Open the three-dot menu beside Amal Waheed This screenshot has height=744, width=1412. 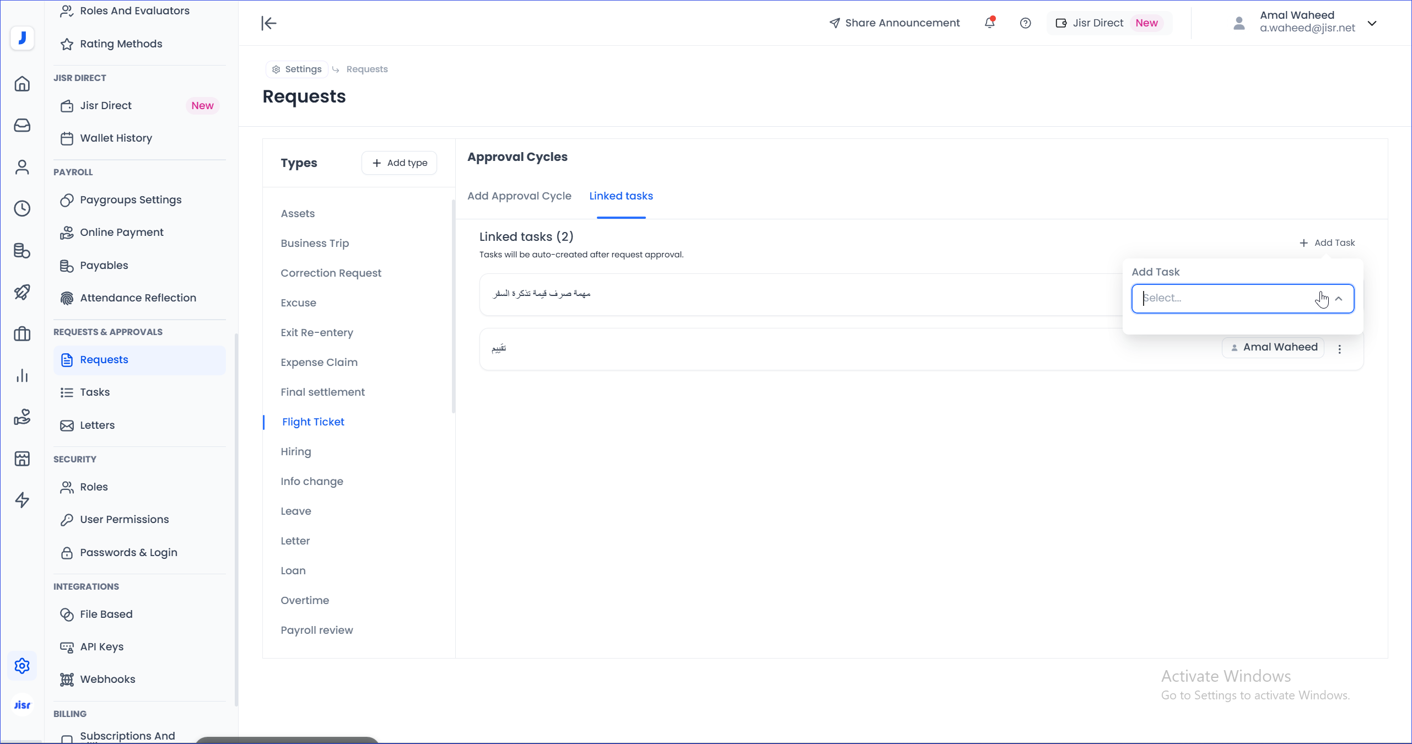[1340, 349]
